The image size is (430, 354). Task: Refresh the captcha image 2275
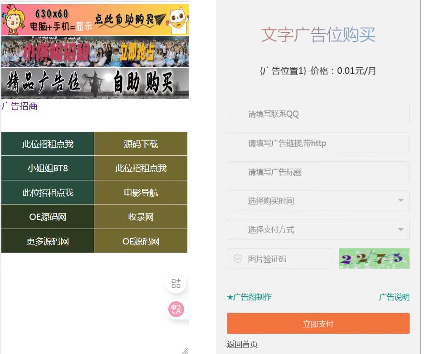(x=374, y=259)
